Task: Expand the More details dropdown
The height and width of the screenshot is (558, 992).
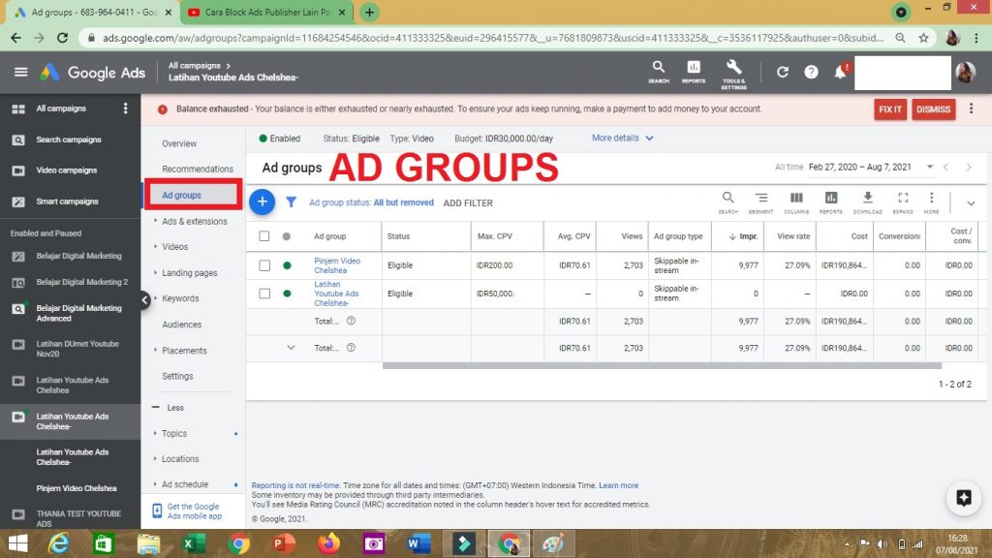Action: pos(623,139)
